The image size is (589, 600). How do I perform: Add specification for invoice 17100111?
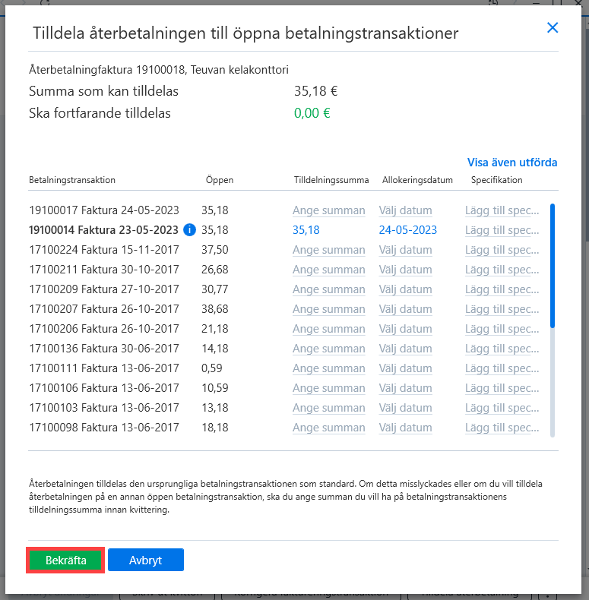(502, 368)
